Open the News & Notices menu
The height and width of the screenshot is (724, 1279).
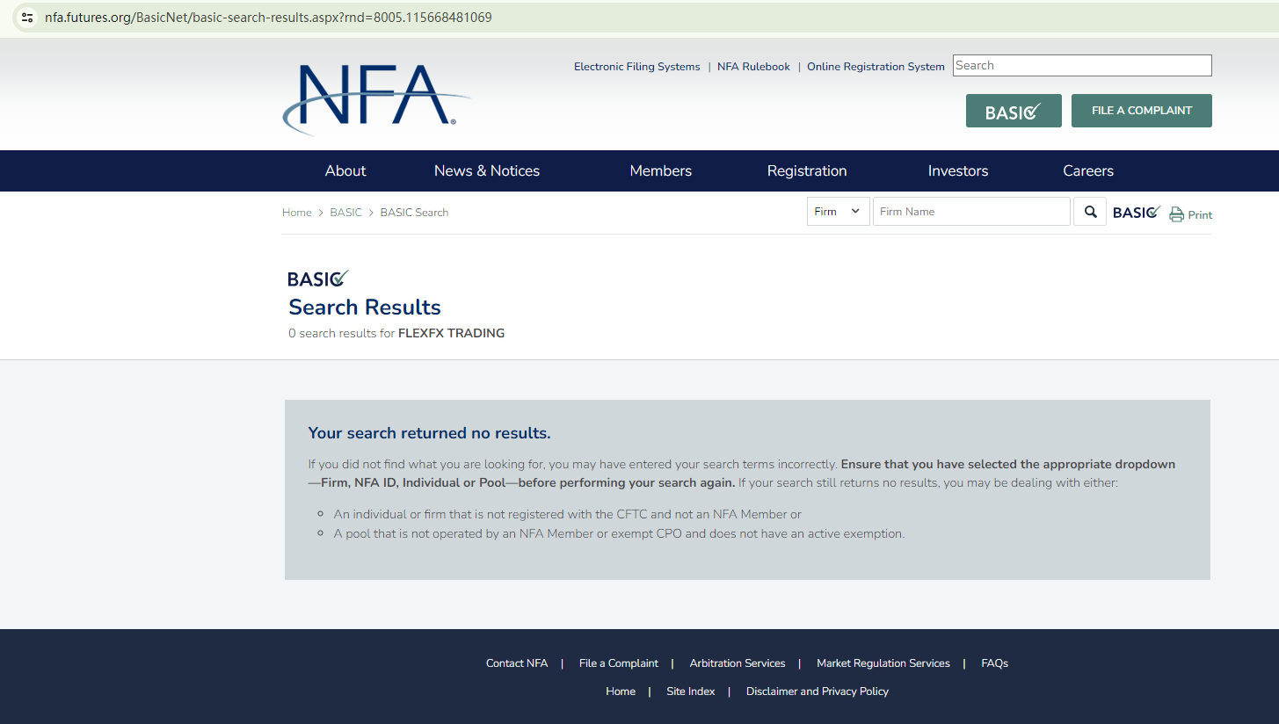(487, 171)
